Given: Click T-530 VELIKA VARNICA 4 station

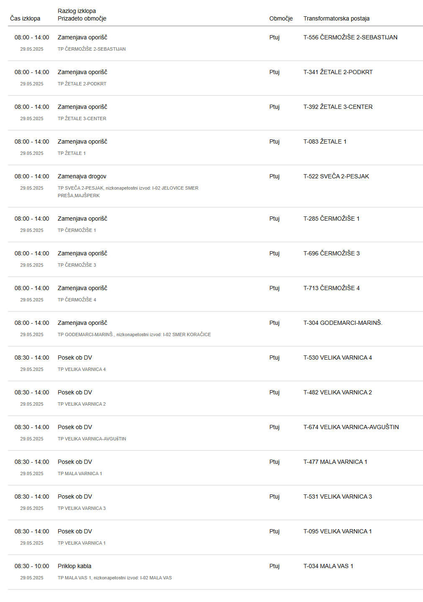Looking at the screenshot, I should pyautogui.click(x=338, y=358).
